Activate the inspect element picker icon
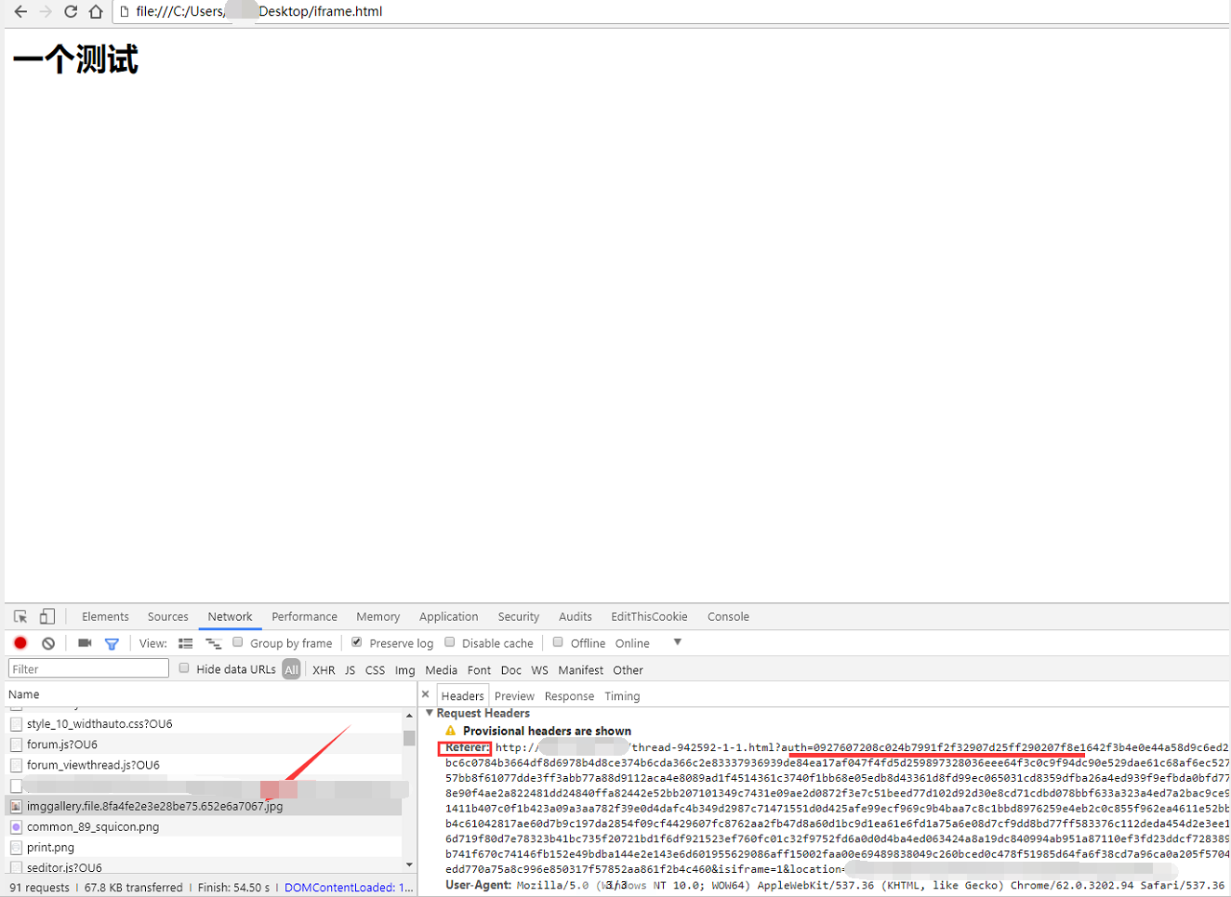This screenshot has width=1231, height=897. point(20,616)
